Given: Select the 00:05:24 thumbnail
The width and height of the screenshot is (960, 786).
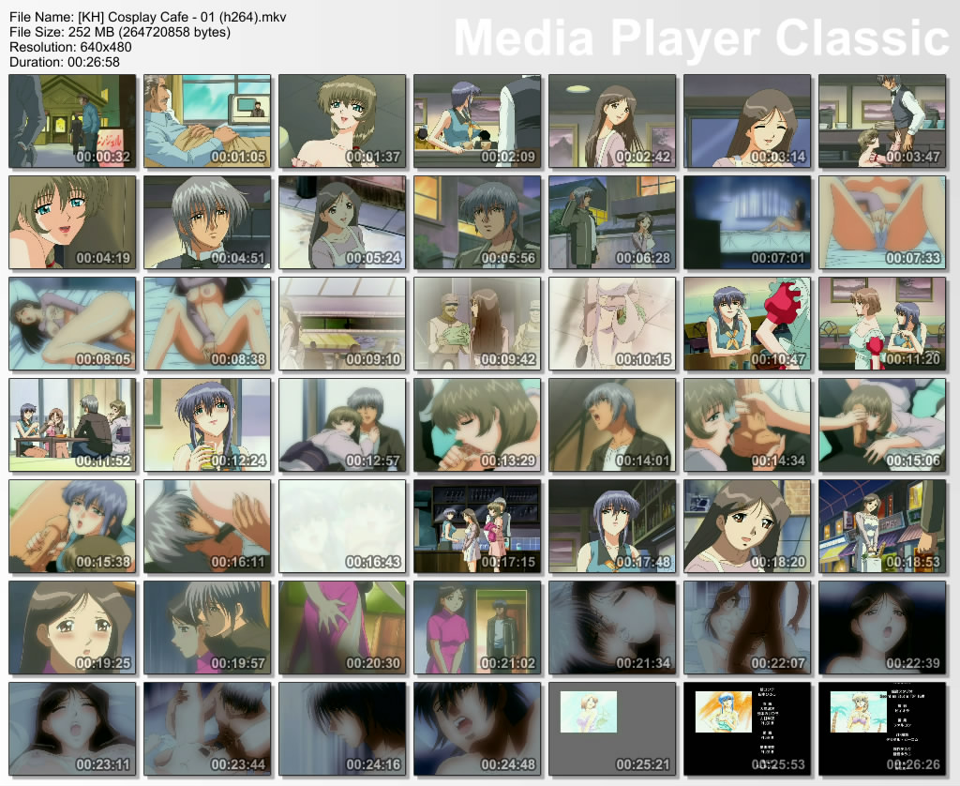Looking at the screenshot, I should tap(342, 222).
